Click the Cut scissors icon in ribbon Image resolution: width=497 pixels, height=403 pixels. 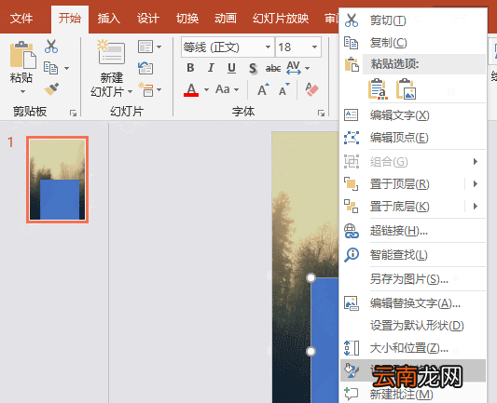[x=51, y=47]
